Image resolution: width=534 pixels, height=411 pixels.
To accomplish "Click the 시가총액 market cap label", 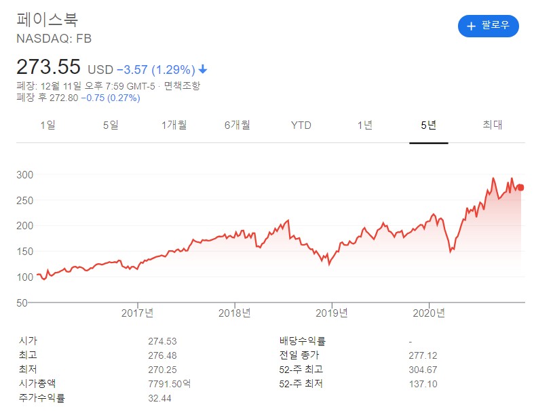I will [37, 383].
